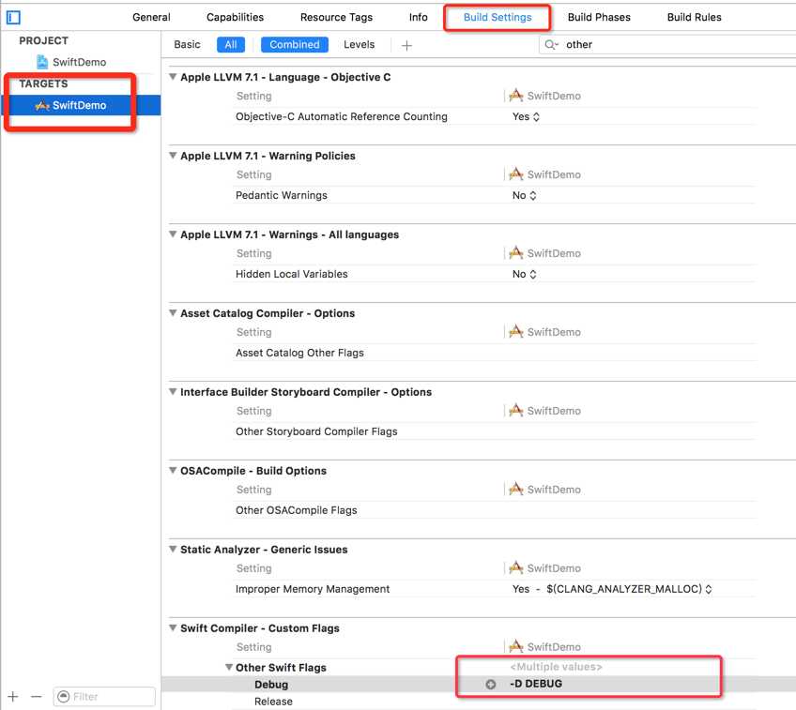Click the Hidden Local Variables setting name
Viewport: 796px width, 710px height.
291,274
